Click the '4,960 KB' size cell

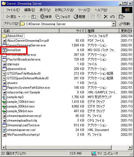click(x=78, y=106)
